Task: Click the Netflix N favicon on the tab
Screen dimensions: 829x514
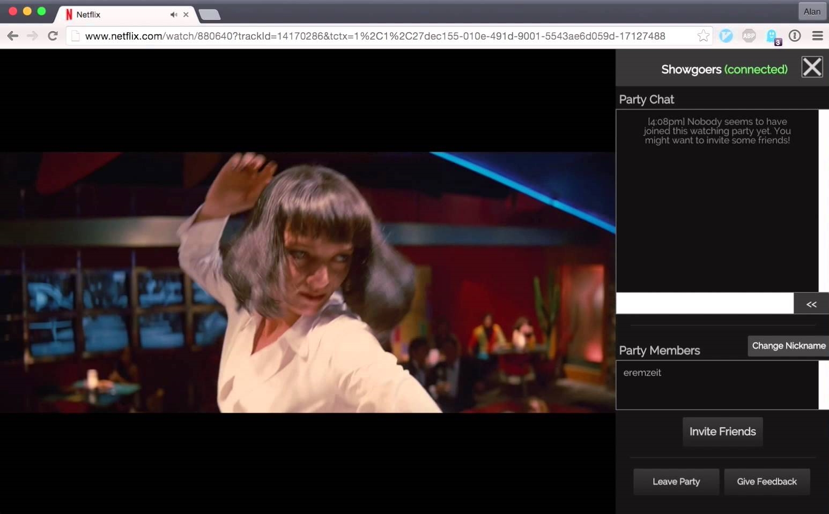Action: [x=69, y=14]
